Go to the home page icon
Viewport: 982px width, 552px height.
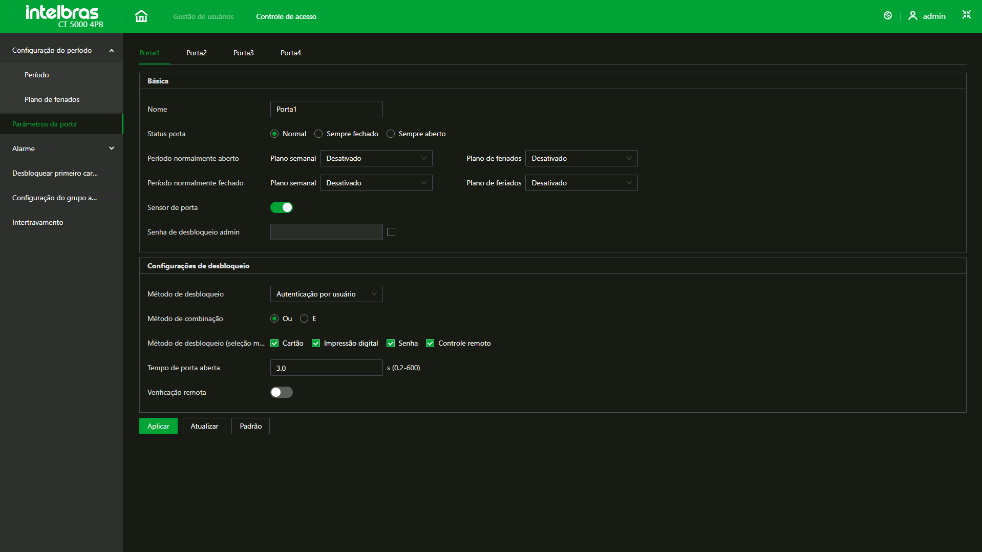(141, 16)
